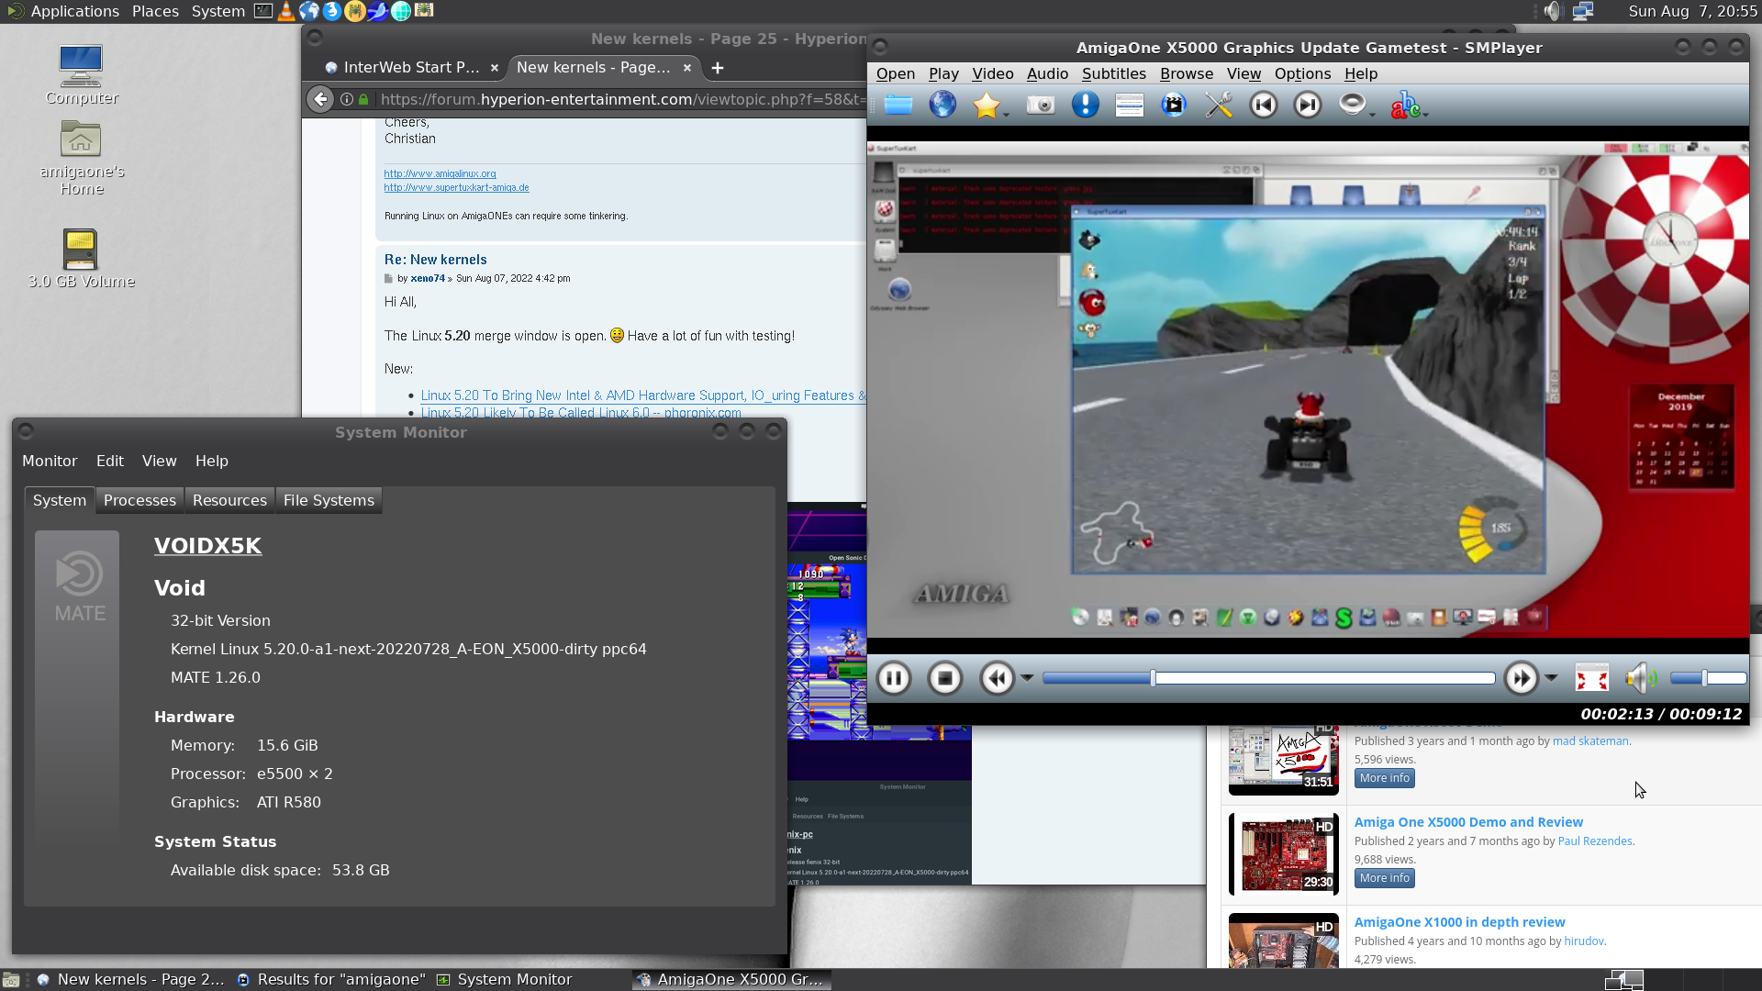Open the SMPlayer Options menu
Screen dimensions: 1762x991
(1302, 73)
